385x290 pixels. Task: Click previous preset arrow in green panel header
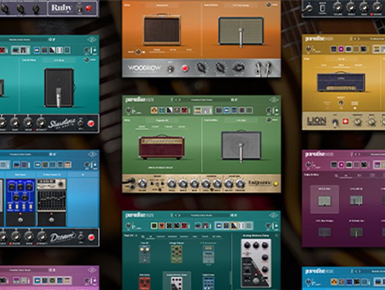click(x=176, y=100)
